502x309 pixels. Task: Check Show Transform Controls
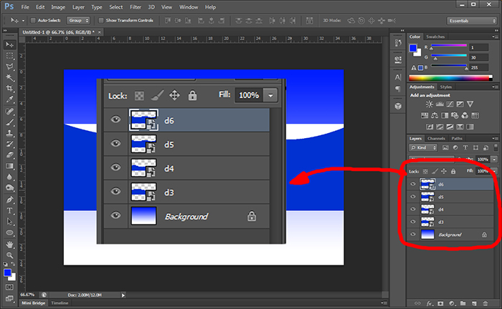coord(100,21)
